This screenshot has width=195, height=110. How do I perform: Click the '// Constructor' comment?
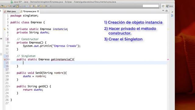(28, 39)
